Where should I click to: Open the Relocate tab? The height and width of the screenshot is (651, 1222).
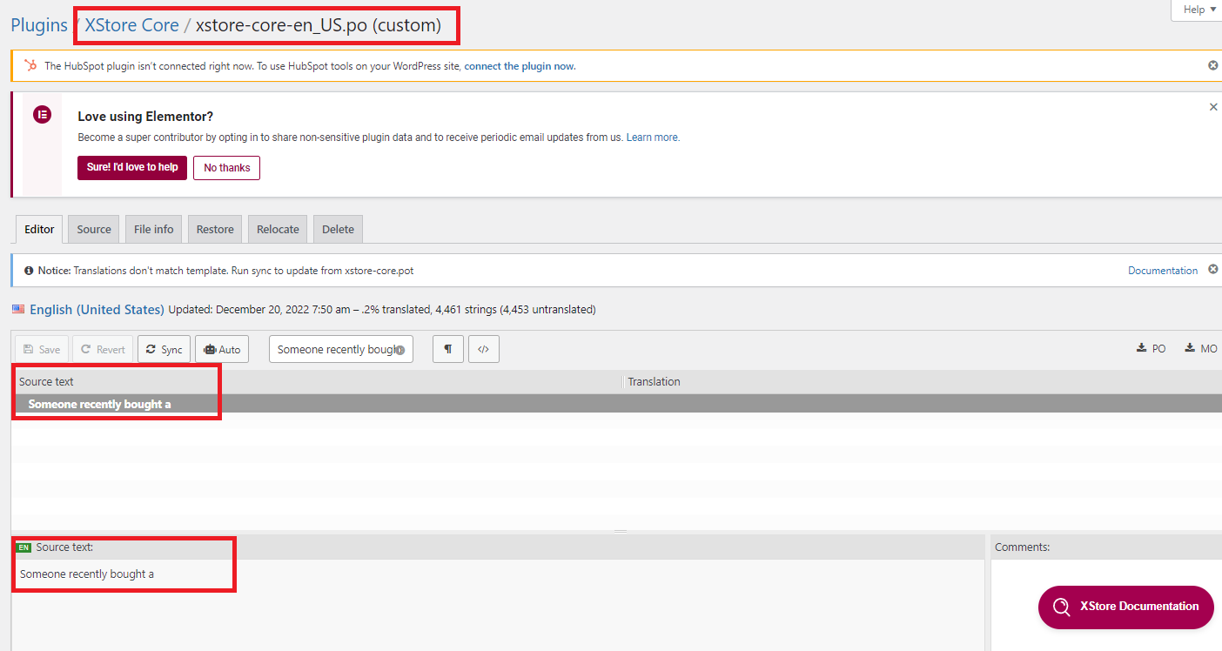(278, 229)
